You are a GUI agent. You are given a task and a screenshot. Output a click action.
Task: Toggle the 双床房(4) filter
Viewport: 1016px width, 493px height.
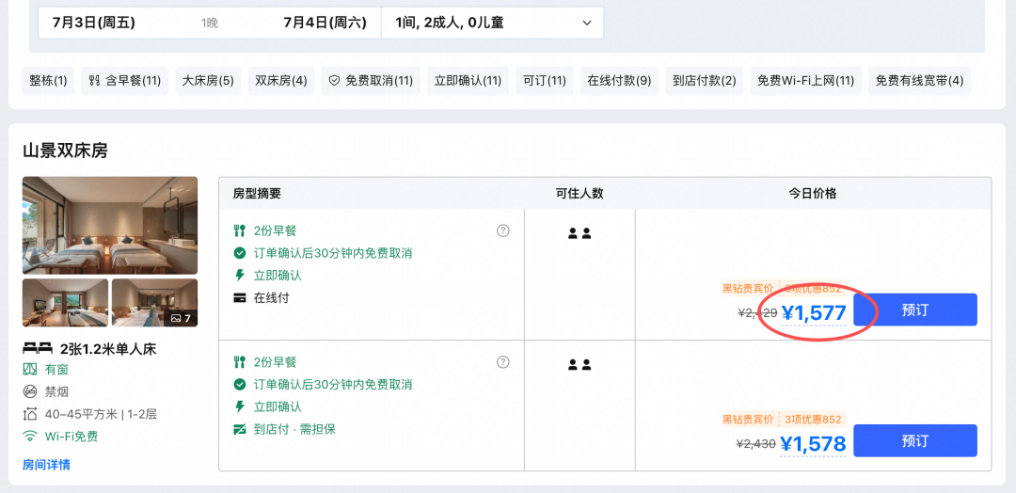pos(281,81)
